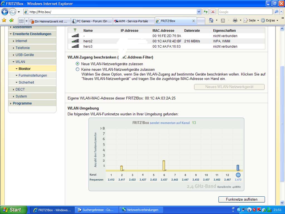The height and width of the screenshot is (214, 285).
Task: Click the Refresh page icon
Action: click(206, 12)
